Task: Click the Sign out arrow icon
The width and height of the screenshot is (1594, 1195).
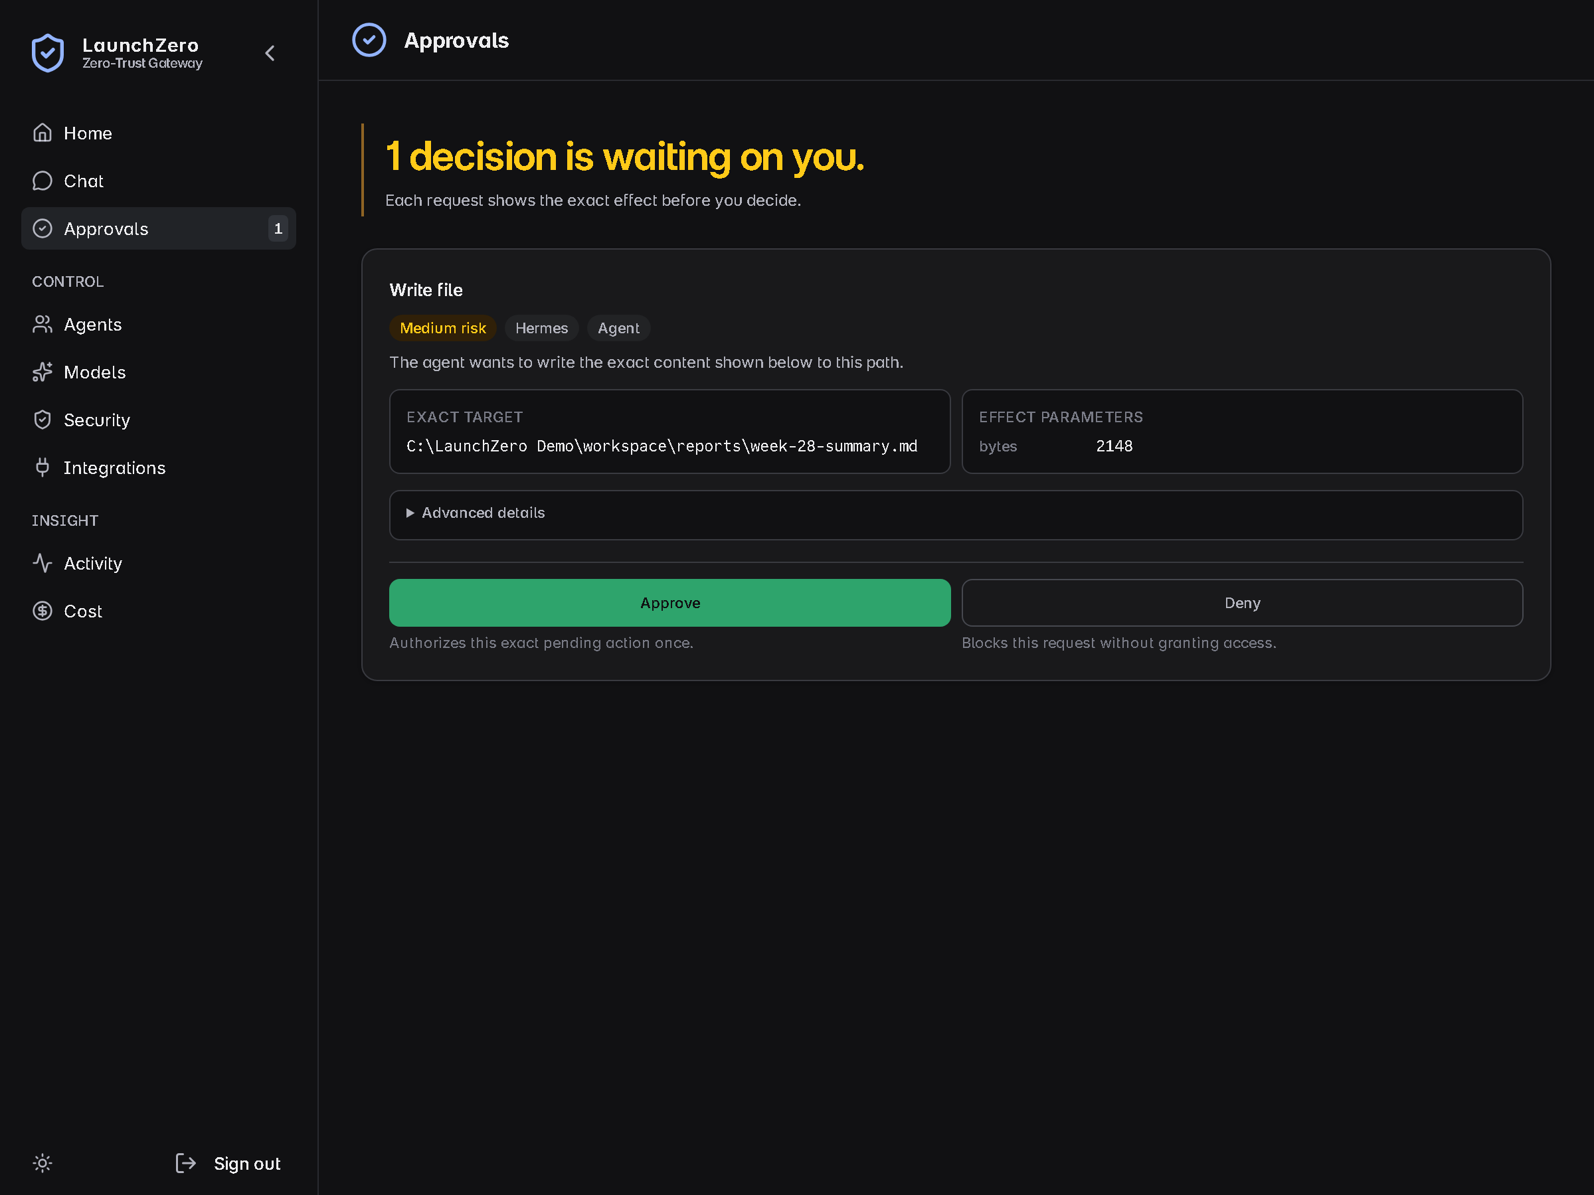Action: click(x=186, y=1162)
